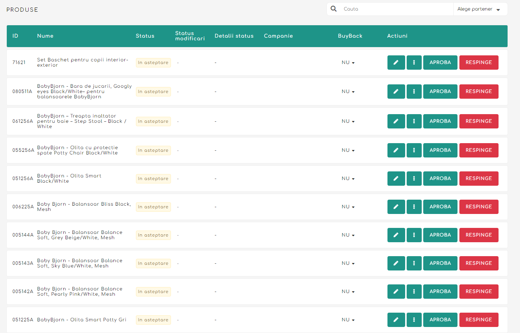Screen dimensions: 520x333
Task: Open three-dots menu for Balansoar Bliss Black
Action: pos(414,207)
